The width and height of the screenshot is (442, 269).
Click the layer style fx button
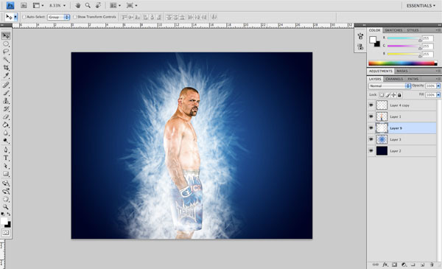coord(385,265)
